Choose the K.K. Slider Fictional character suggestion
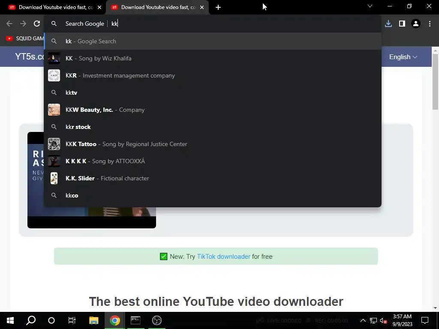This screenshot has height=329, width=439. 213,178
